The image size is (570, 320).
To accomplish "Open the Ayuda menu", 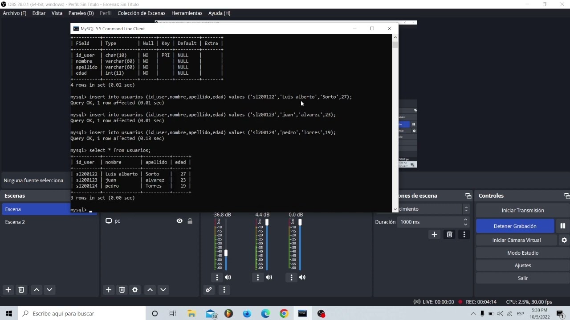I will pos(219,13).
